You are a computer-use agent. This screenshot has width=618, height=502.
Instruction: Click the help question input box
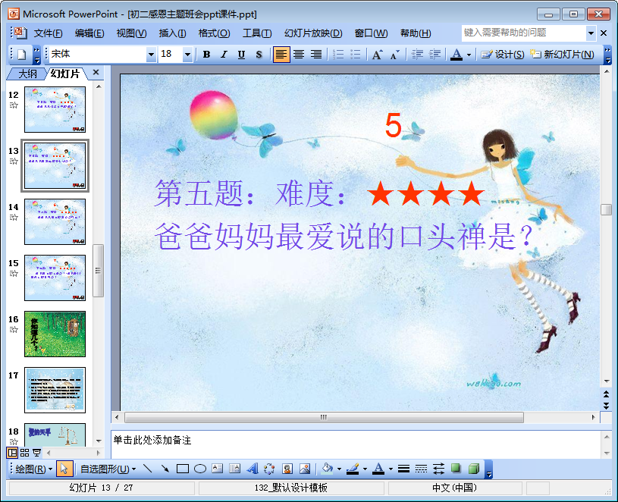pyautogui.click(x=523, y=33)
